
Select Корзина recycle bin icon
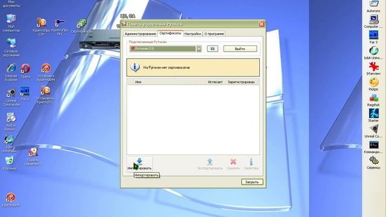point(10,163)
